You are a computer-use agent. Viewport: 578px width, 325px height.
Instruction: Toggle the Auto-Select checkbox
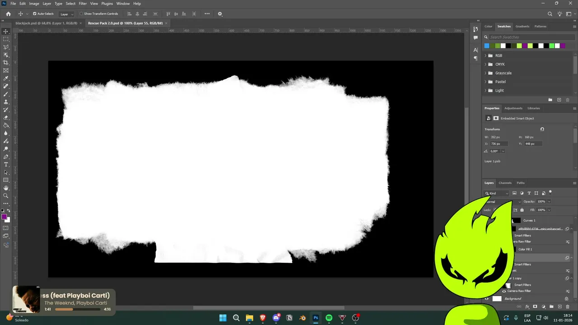[35, 14]
